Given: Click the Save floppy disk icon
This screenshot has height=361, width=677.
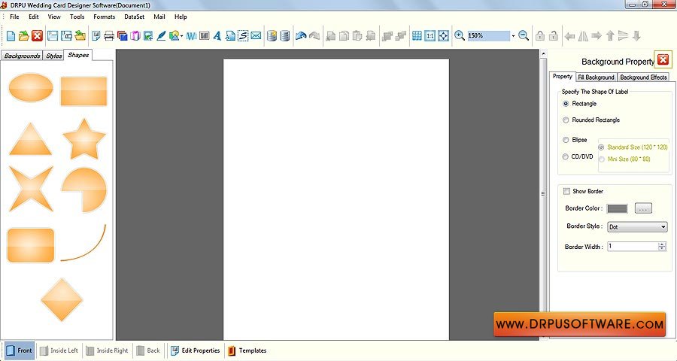Looking at the screenshot, I should point(53,36).
